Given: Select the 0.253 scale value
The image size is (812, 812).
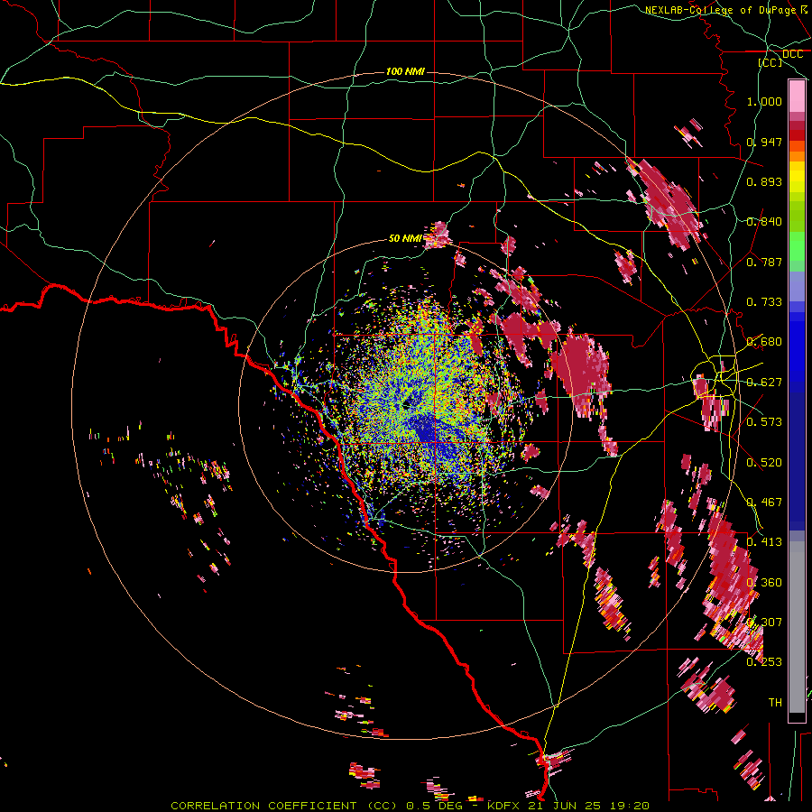Looking at the screenshot, I should (764, 662).
